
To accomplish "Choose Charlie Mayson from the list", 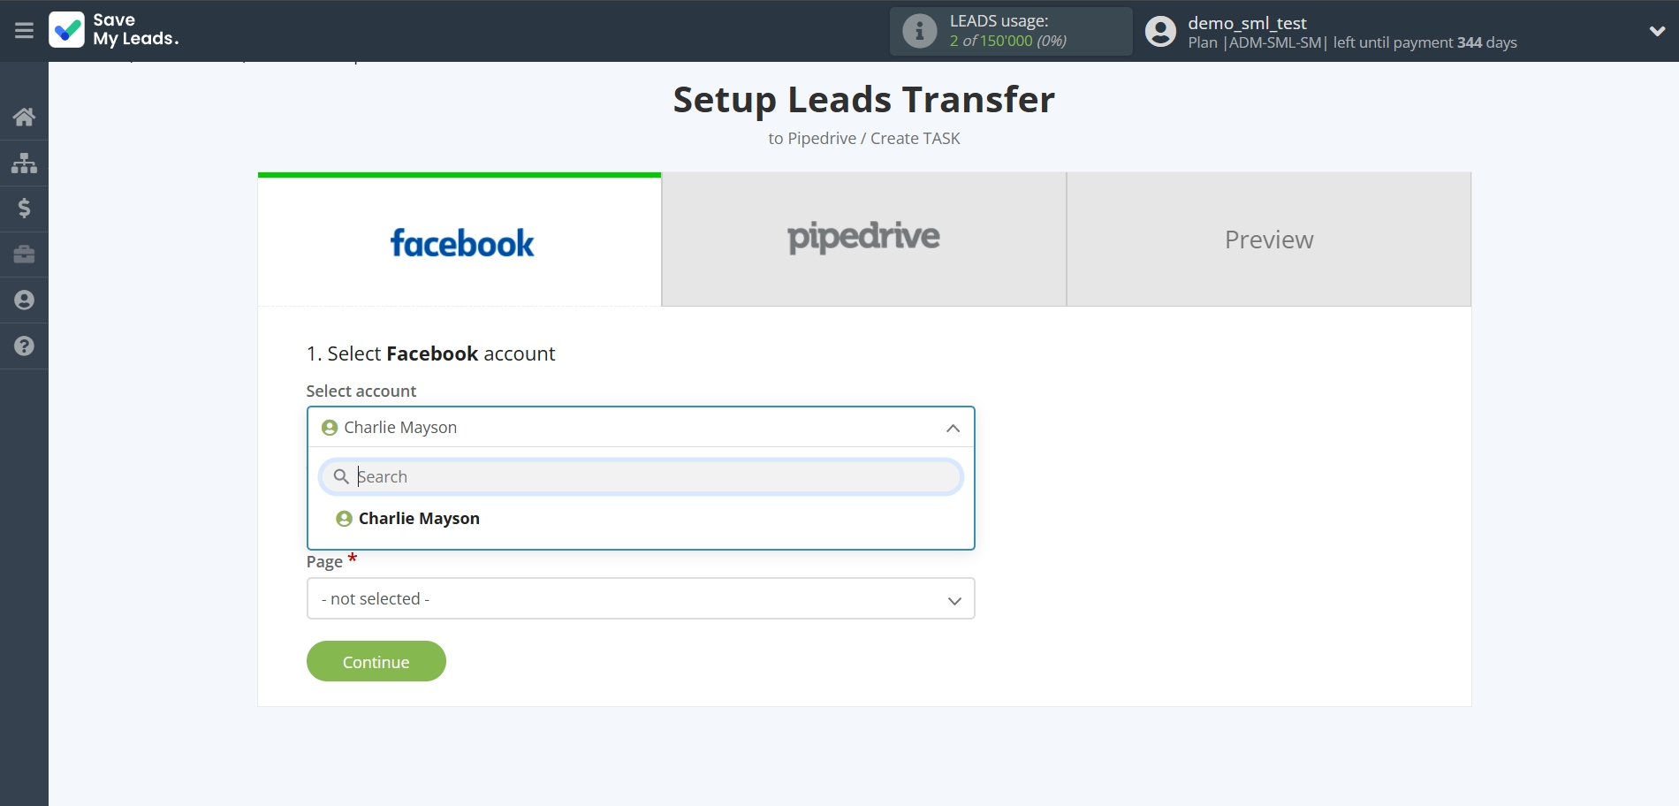I will click(419, 519).
